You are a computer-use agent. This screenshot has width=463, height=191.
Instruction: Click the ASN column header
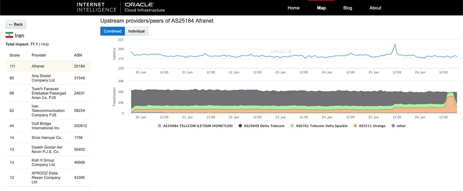click(78, 55)
